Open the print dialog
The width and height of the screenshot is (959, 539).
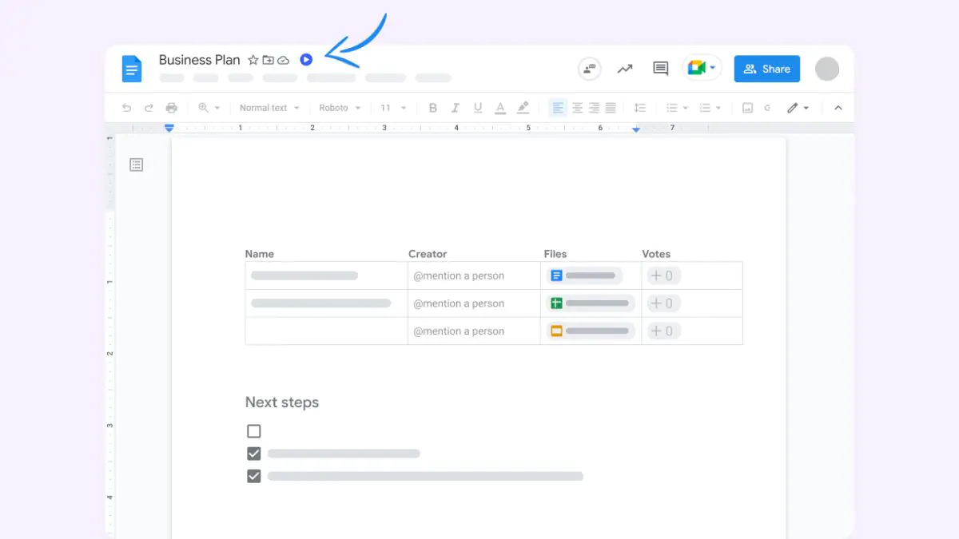pyautogui.click(x=171, y=107)
